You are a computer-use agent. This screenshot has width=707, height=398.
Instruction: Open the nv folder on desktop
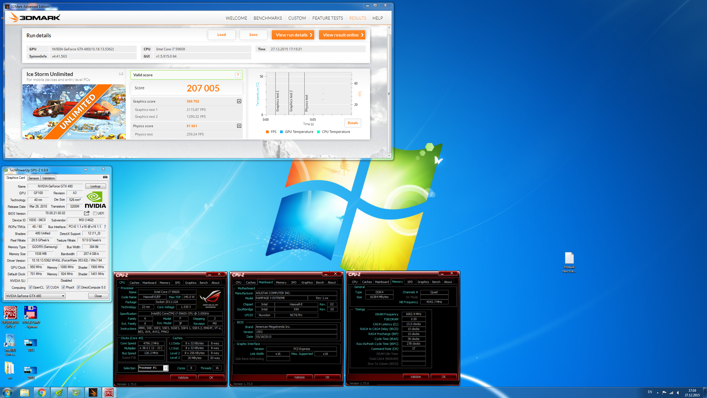point(10,370)
